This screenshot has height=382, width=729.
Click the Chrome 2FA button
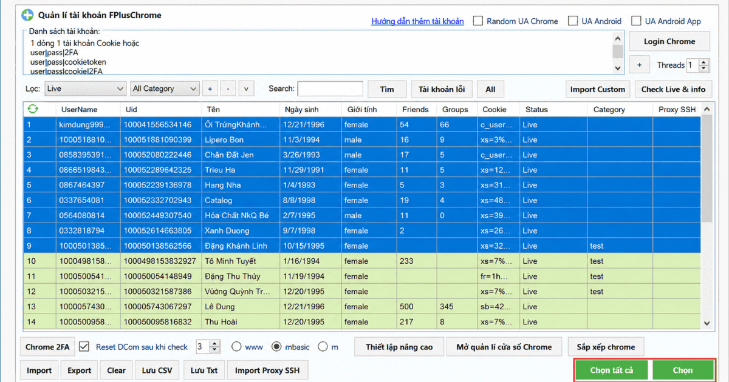47,347
